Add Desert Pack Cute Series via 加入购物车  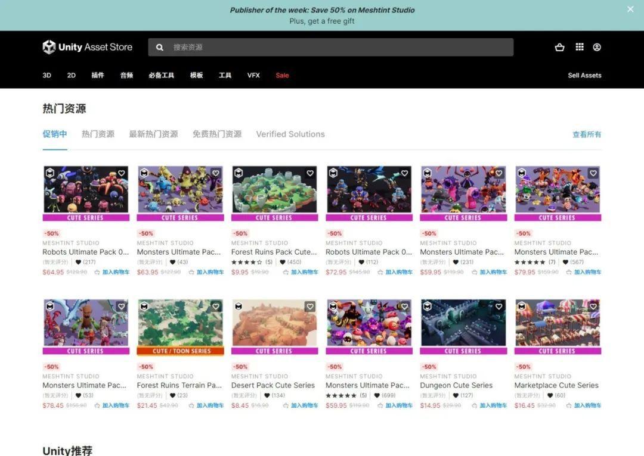click(x=305, y=405)
